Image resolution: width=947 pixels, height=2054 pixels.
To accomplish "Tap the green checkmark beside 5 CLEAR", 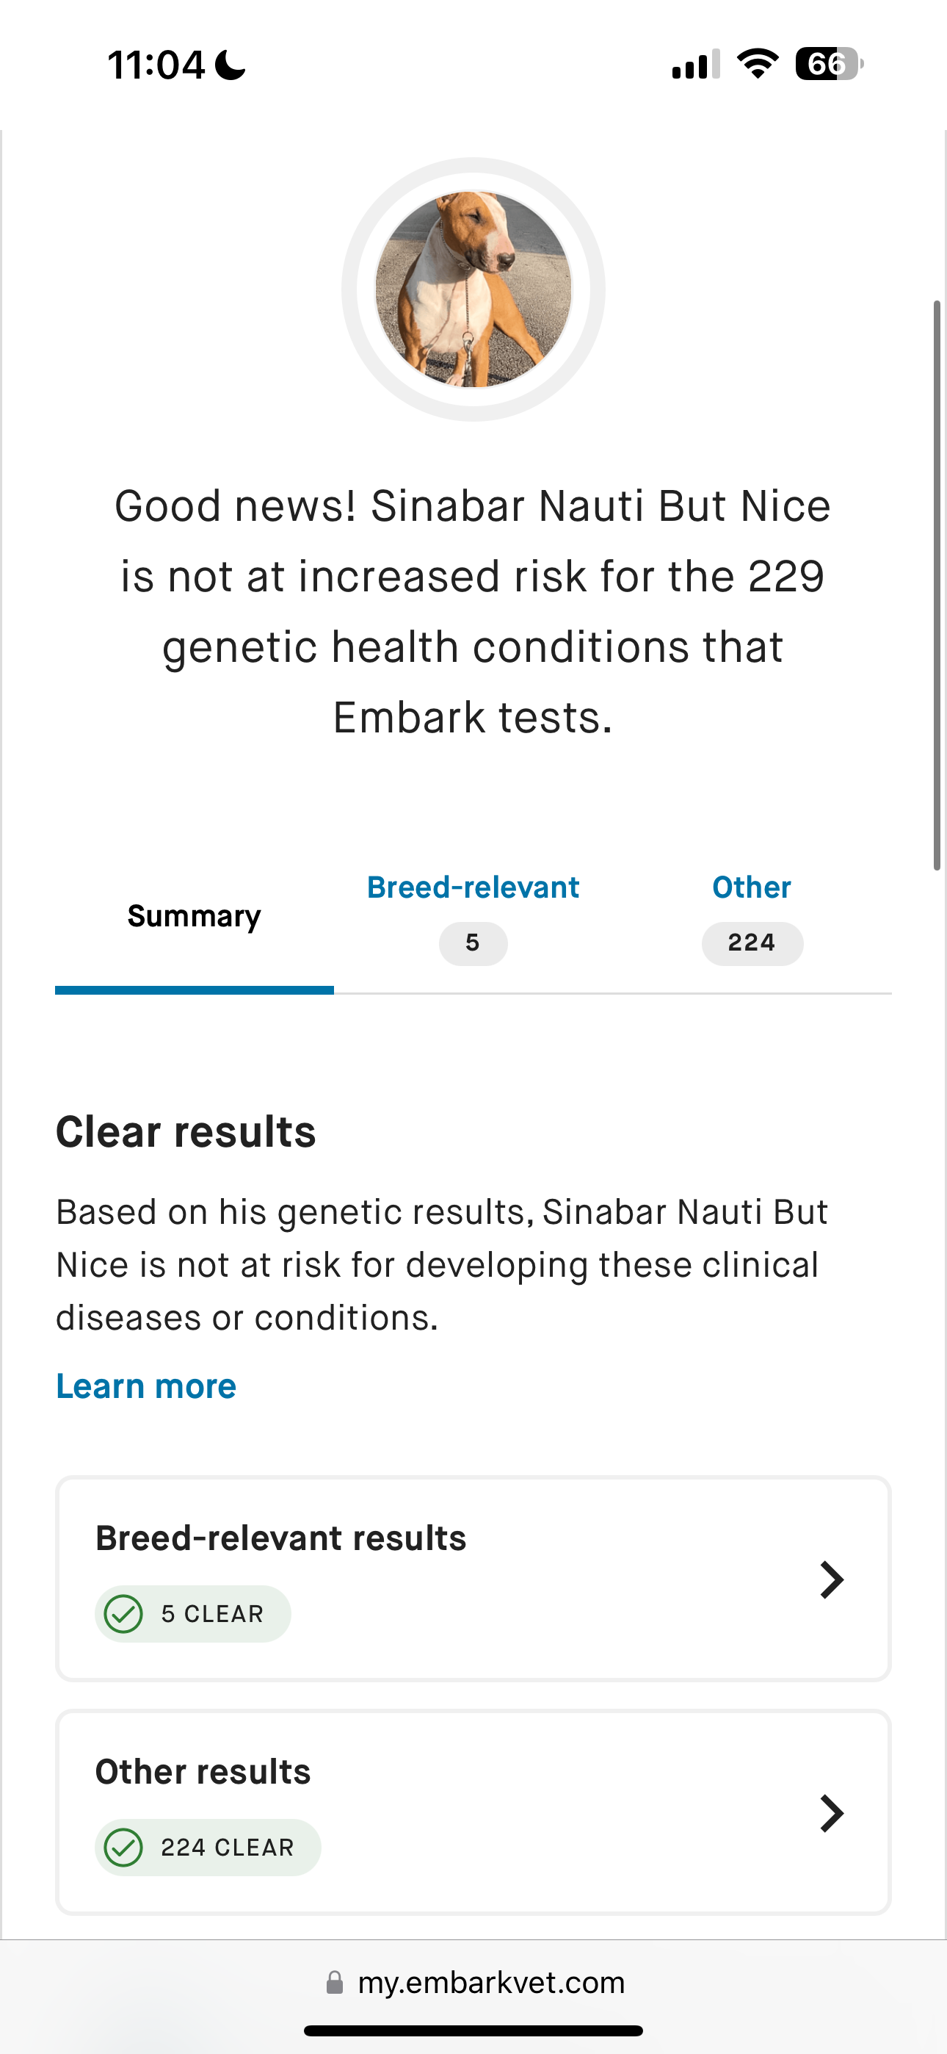I will (123, 1614).
